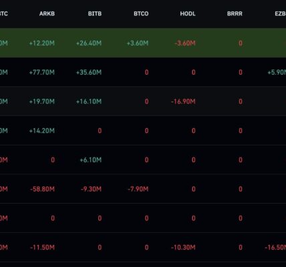Click the -11.50M ARKB cell

coord(42,248)
